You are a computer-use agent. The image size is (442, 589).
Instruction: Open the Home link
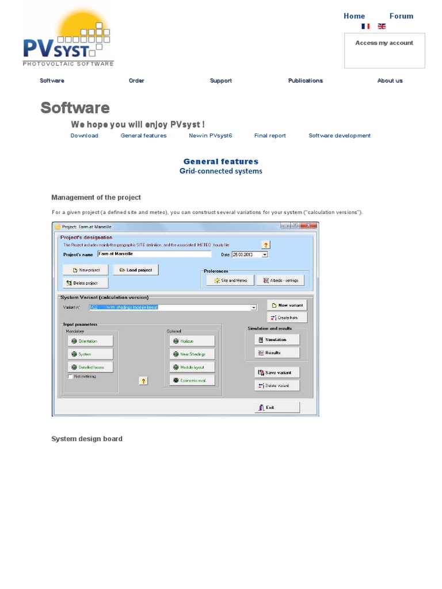354,16
